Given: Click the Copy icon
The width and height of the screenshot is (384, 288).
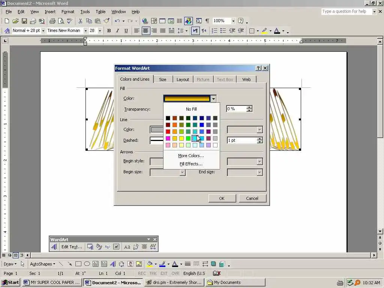Looking at the screenshot, I should [x=89, y=21].
